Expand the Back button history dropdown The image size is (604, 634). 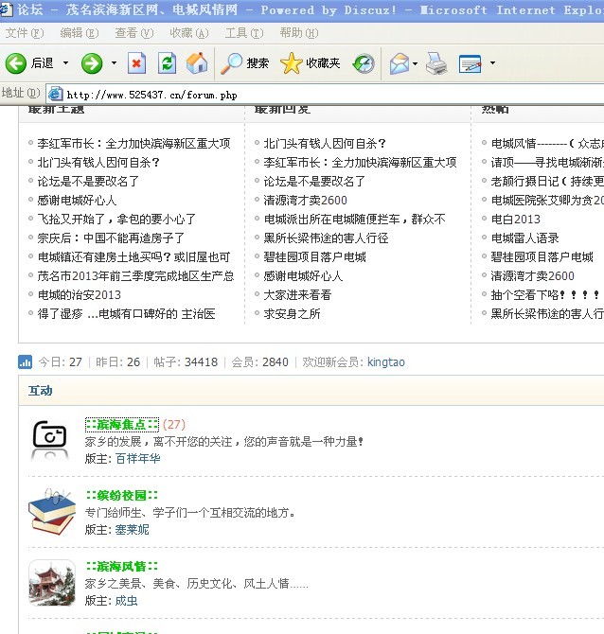pos(65,63)
